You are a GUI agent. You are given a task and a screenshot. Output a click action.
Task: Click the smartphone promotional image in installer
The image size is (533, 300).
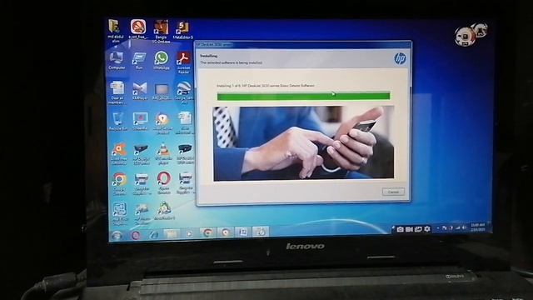[303, 142]
